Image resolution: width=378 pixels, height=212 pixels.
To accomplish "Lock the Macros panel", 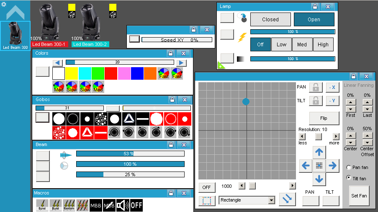I will 171,193.
